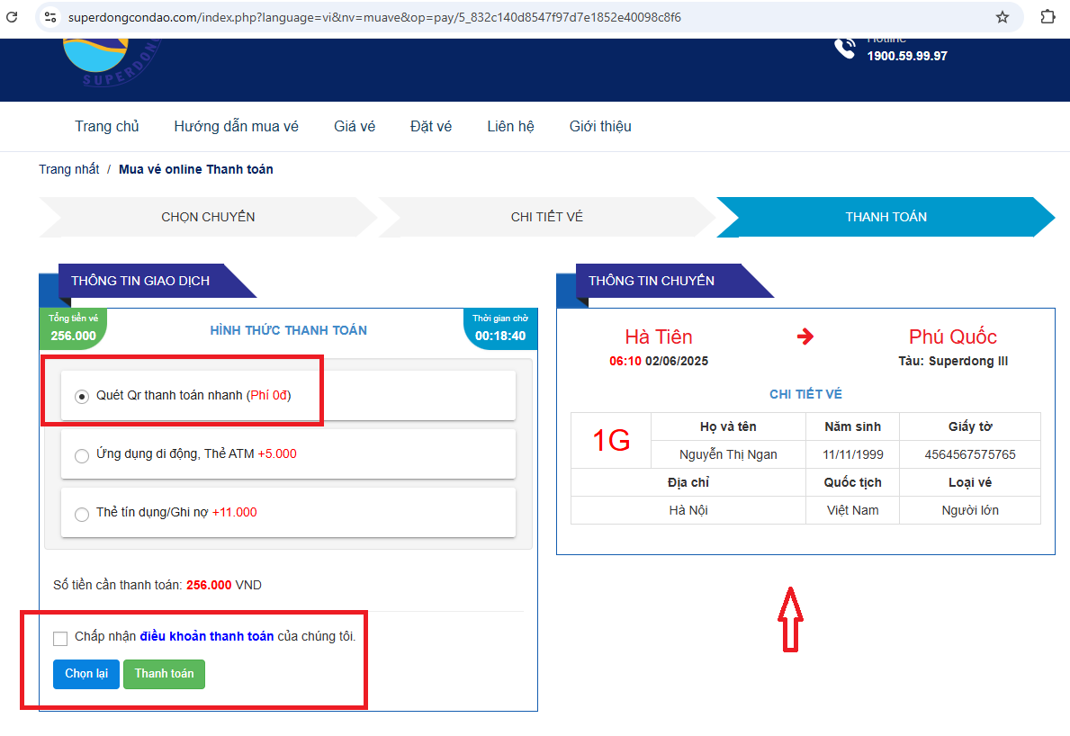1070x736 pixels.
Task: Return to the CHI TIẾT VÉ step
Action: [546, 217]
